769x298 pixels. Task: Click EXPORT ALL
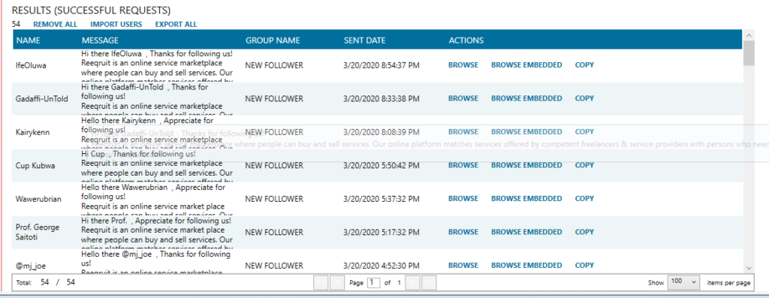click(x=176, y=25)
